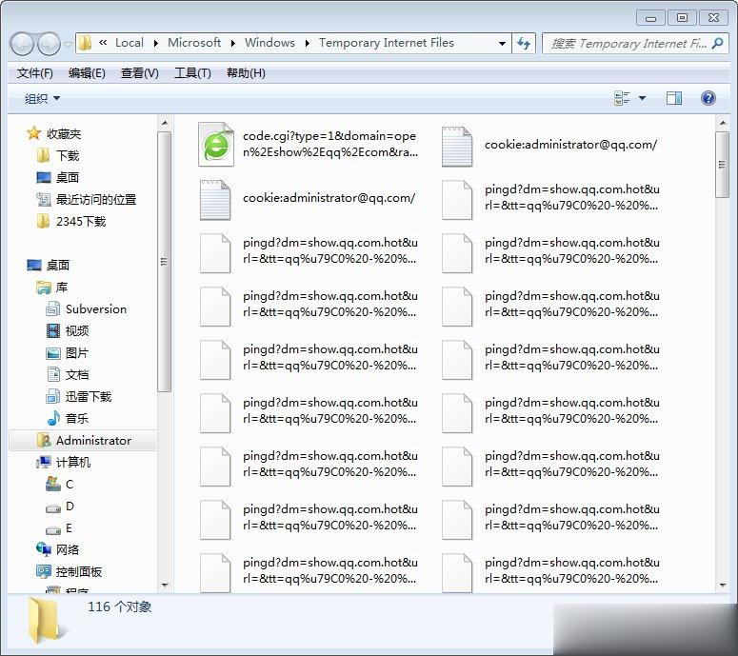Click Temporary Internet Files breadcrumb
The image size is (738, 656).
click(386, 43)
